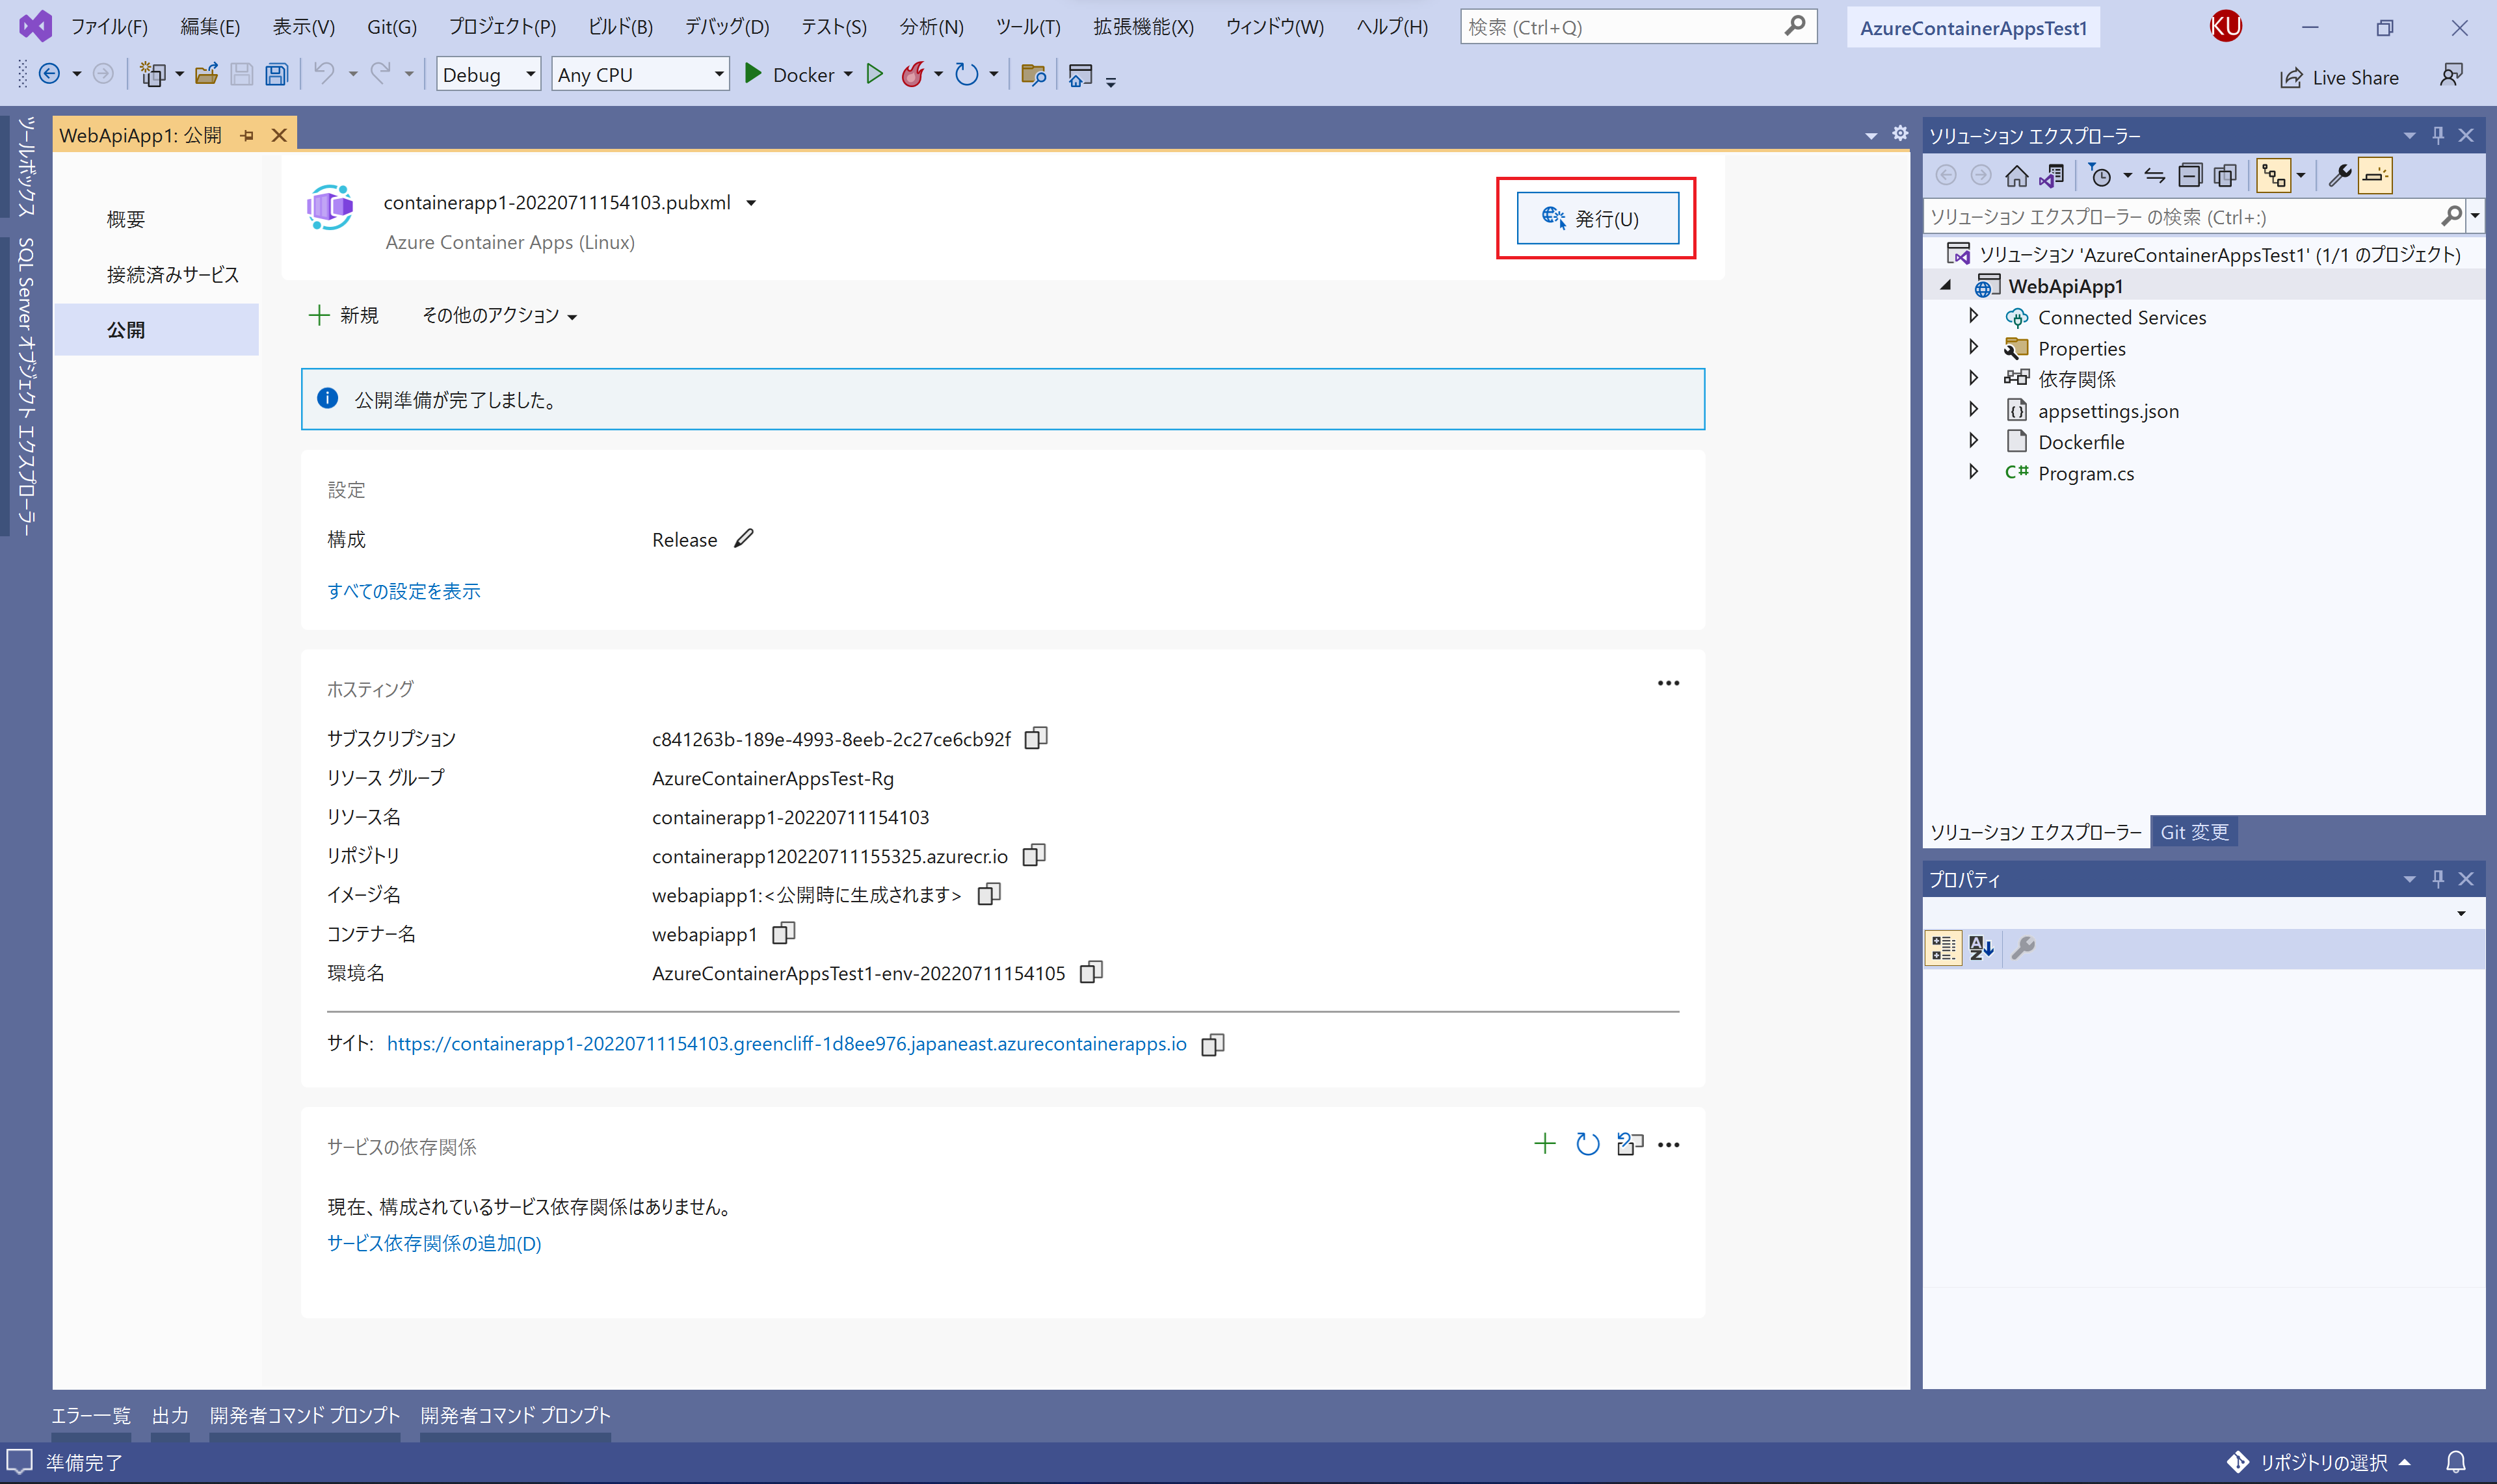Viewport: 2497px width, 1484px height.
Task: Click the Publish 発行(U) button
Action: pyautogui.click(x=1596, y=218)
